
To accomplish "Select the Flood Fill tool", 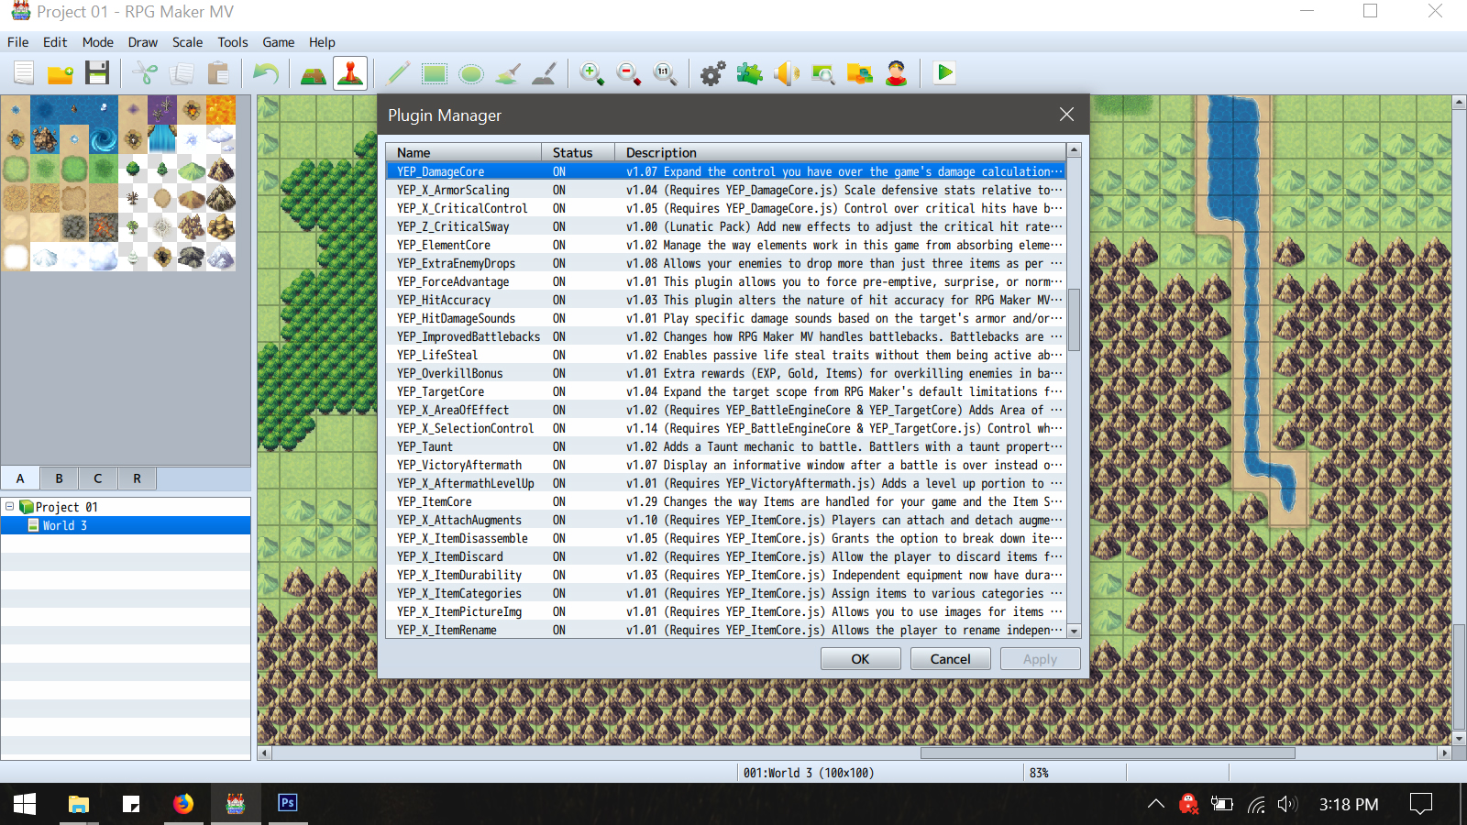I will tap(508, 73).
